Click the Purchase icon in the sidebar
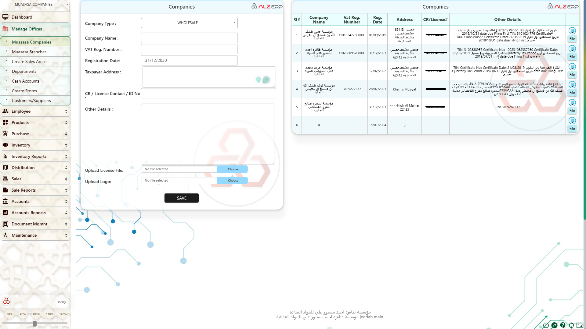 coord(5,134)
